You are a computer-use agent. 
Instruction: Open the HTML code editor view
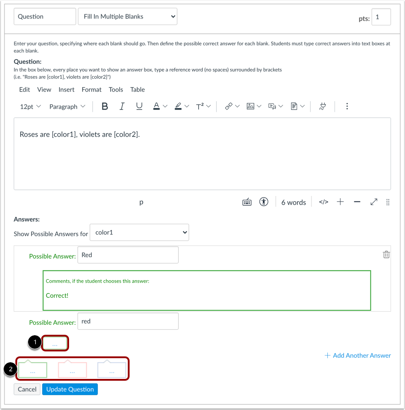point(323,202)
